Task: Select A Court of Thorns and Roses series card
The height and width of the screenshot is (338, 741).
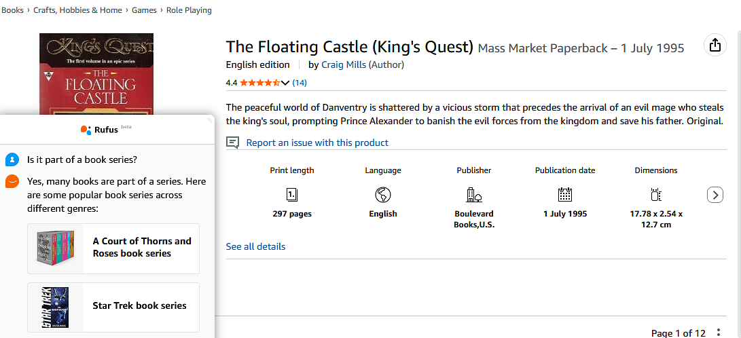Action: click(x=113, y=249)
